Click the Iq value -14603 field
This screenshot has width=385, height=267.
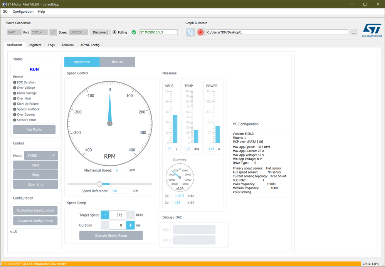click(179, 196)
